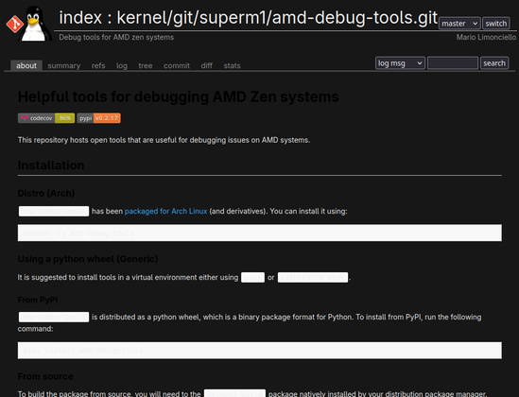Open the pypi v0.2.17 badge

tap(98, 118)
